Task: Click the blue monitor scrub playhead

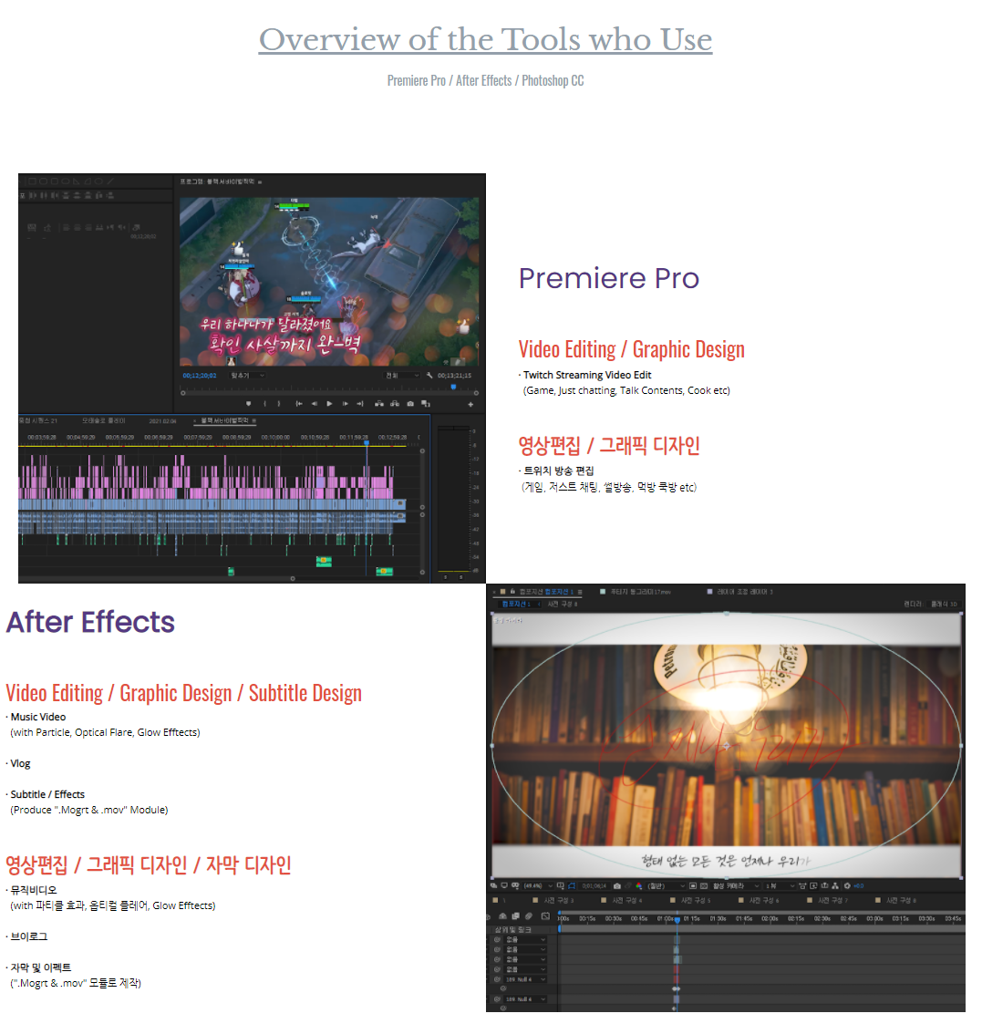Action: [453, 387]
